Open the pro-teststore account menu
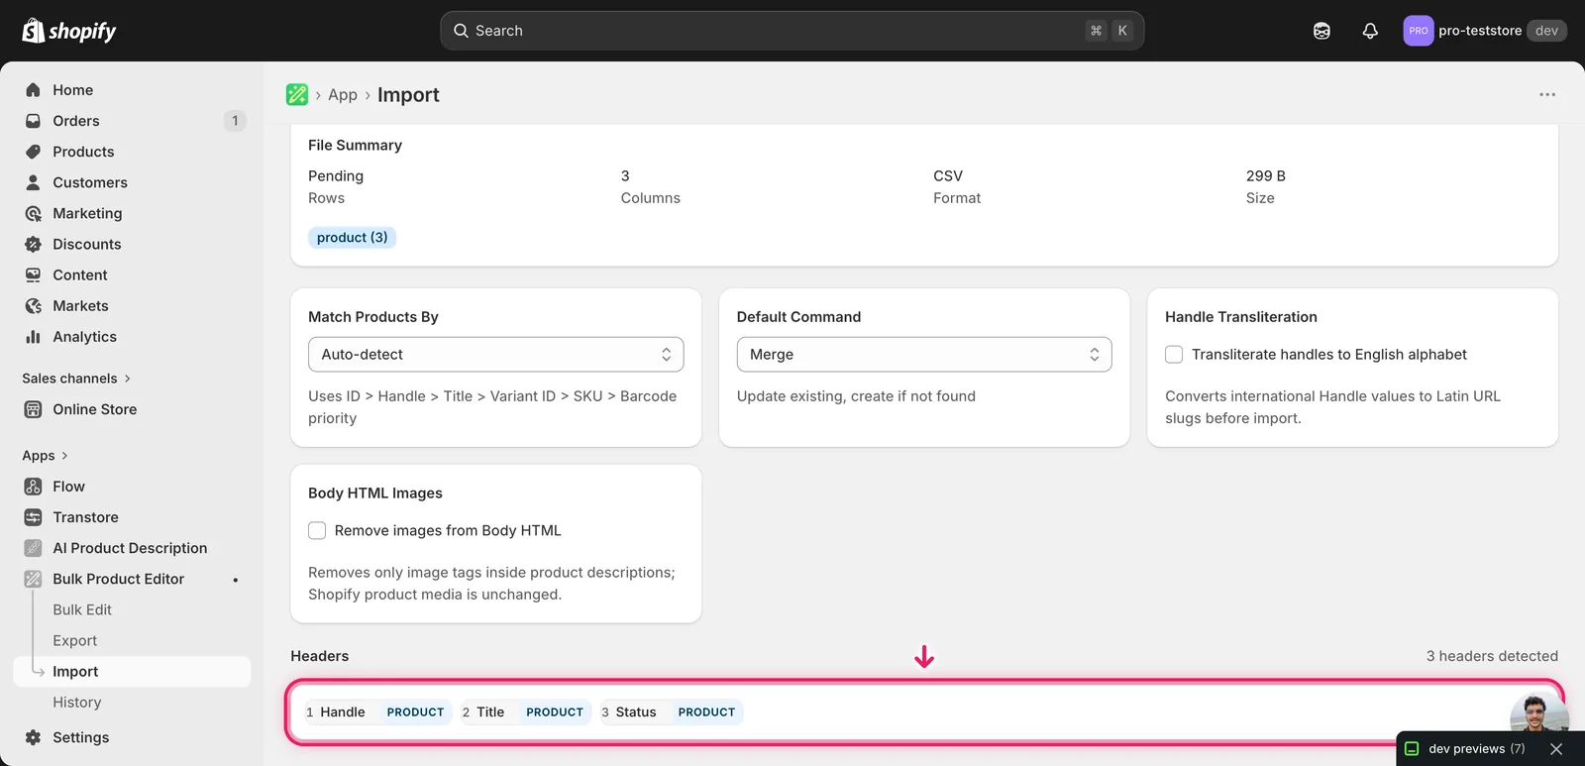The width and height of the screenshot is (1585, 766). 1485,31
